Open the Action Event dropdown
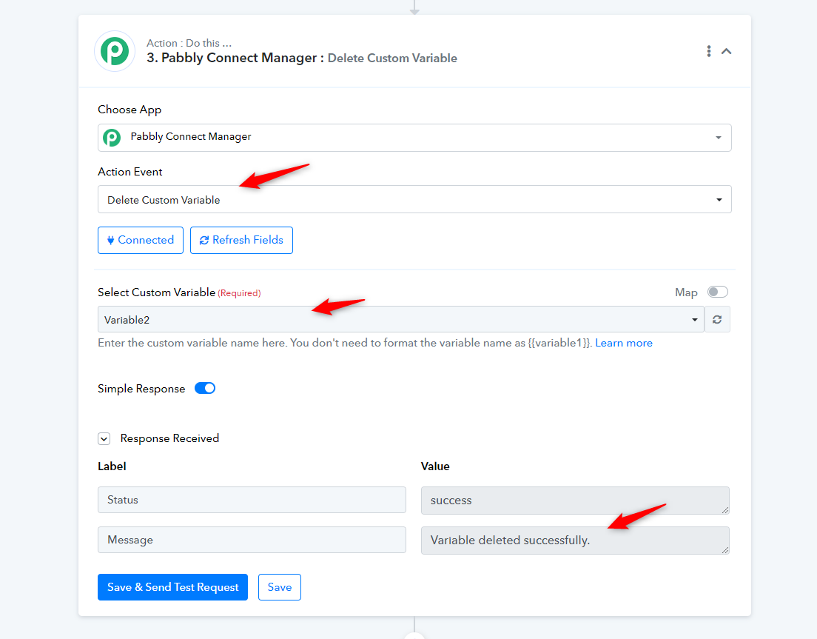This screenshot has height=639, width=817. tap(414, 199)
